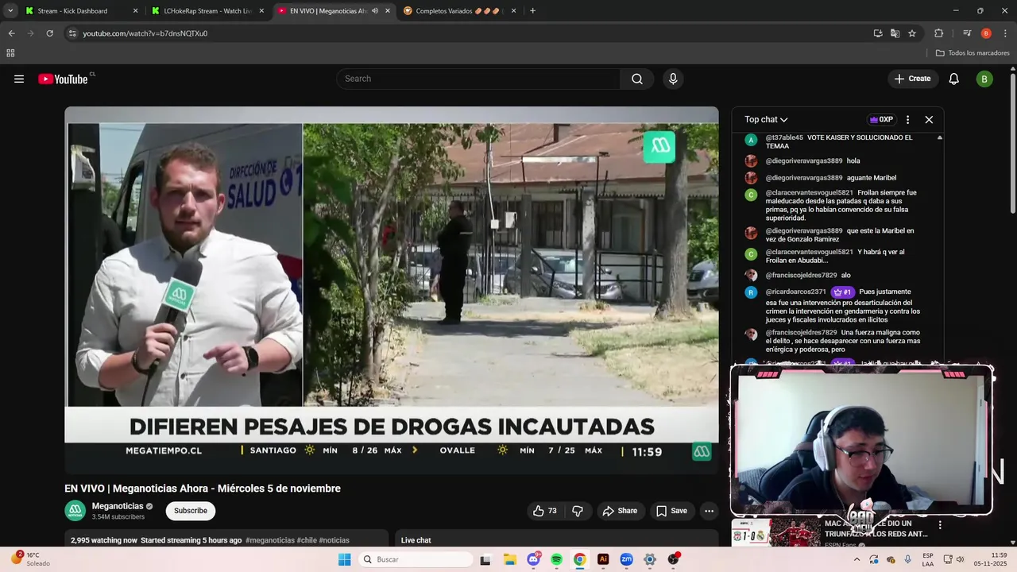
Task: Start voice search with microphone icon
Action: 673,79
